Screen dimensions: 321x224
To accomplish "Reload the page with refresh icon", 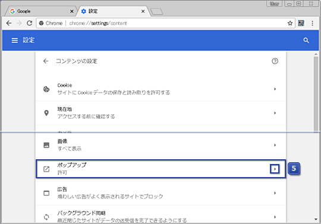I will [30, 23].
